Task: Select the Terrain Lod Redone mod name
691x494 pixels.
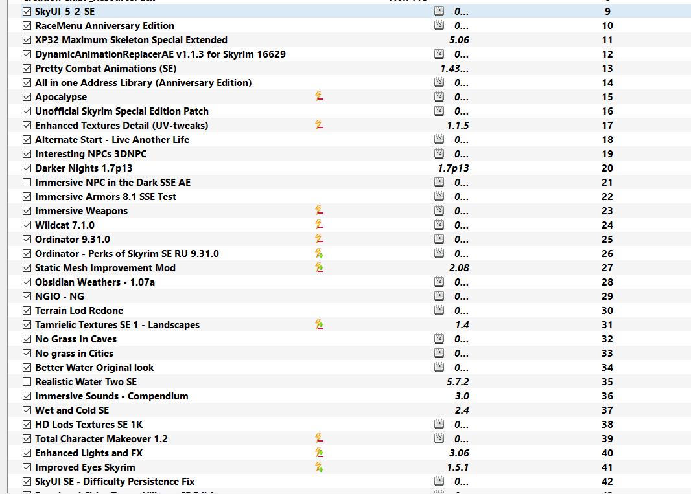Action: (79, 310)
